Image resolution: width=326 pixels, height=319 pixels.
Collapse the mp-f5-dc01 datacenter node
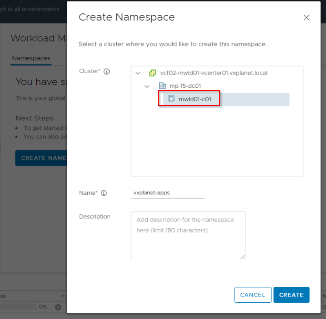click(x=147, y=86)
